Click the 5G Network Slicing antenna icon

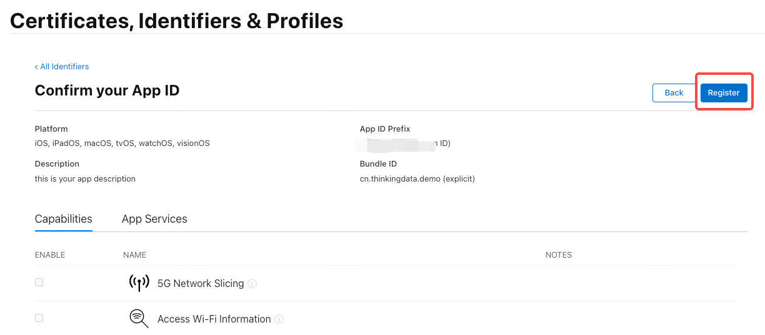click(x=139, y=283)
